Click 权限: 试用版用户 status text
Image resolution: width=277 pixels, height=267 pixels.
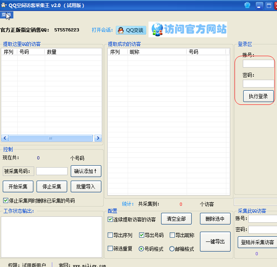coord(27,265)
